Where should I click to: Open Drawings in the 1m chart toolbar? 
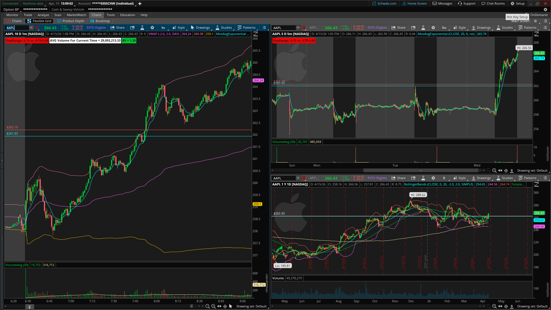pos(200,28)
